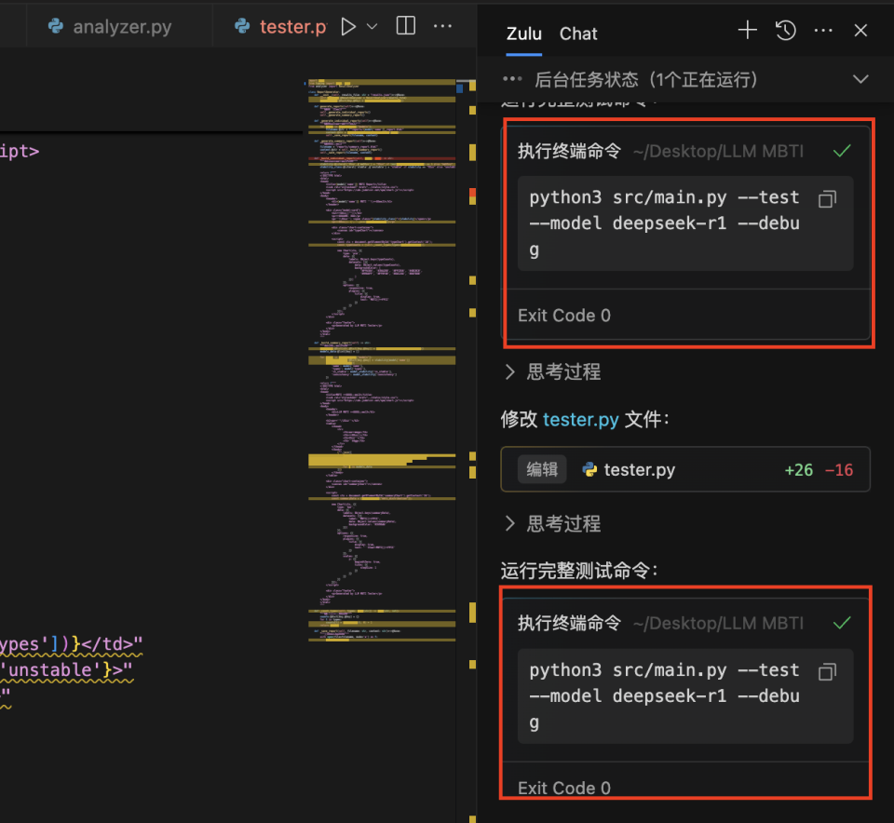Expand the first 思考过程 section
The height and width of the screenshot is (823, 894).
pyautogui.click(x=552, y=371)
